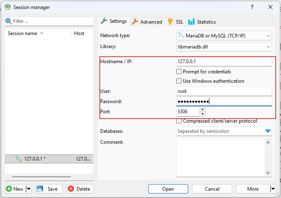Click the magnifier icon in filter box
Viewport: 281px width, 198px height.
coord(9,21)
